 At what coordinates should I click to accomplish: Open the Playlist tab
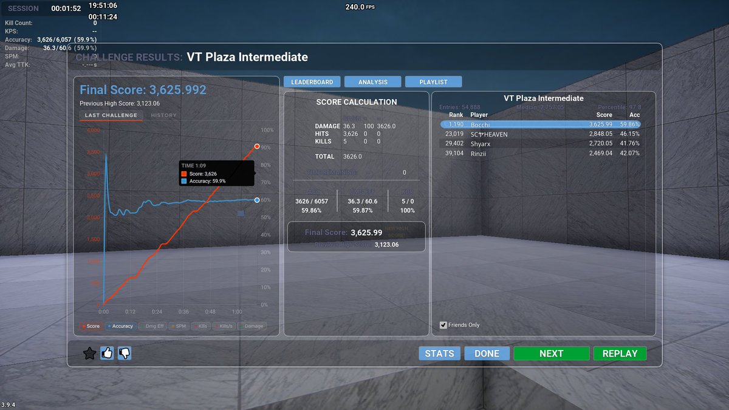point(434,81)
